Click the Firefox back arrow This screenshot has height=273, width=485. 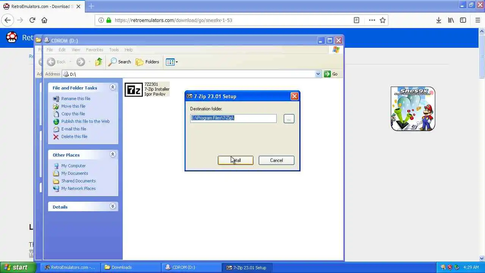[8, 20]
